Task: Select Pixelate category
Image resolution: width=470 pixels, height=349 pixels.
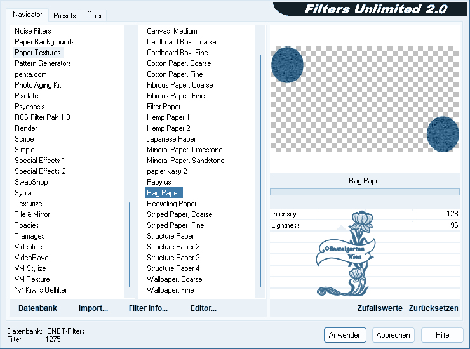Action: point(27,96)
